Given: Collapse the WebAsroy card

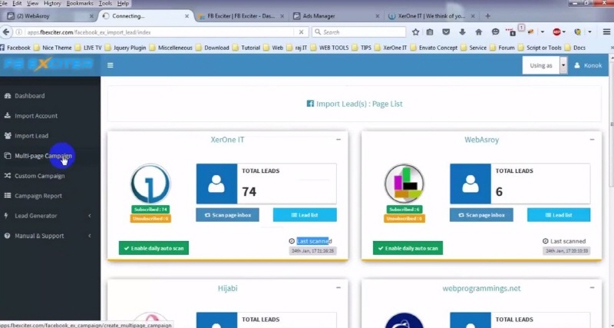Looking at the screenshot, I should 592,139.
